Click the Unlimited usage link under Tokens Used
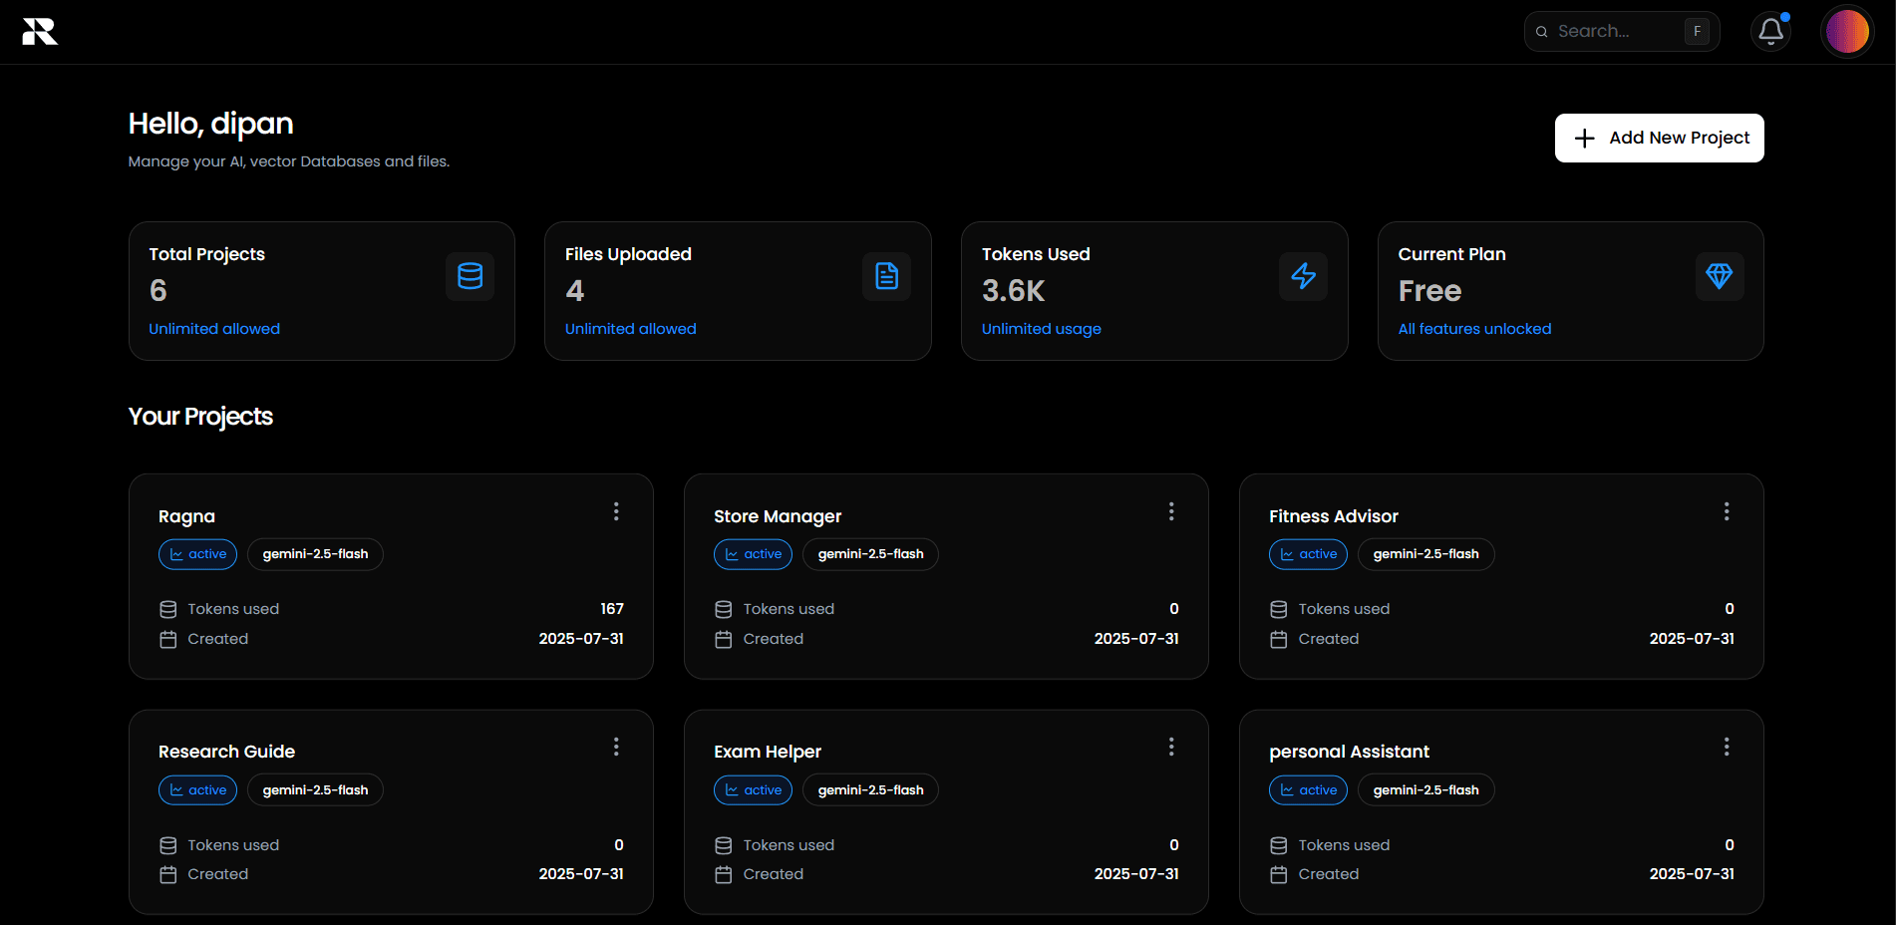 (1041, 328)
